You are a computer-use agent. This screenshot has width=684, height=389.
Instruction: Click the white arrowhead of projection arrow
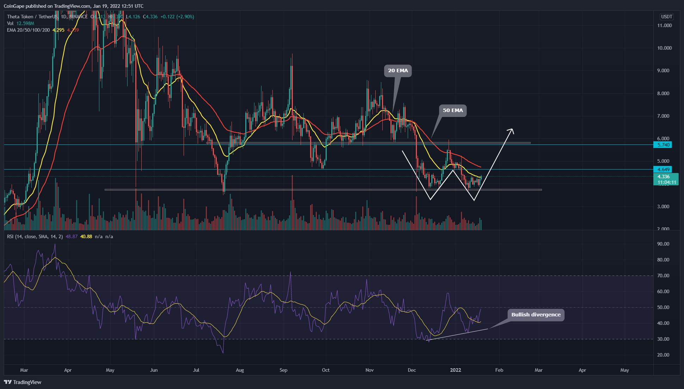click(x=512, y=130)
